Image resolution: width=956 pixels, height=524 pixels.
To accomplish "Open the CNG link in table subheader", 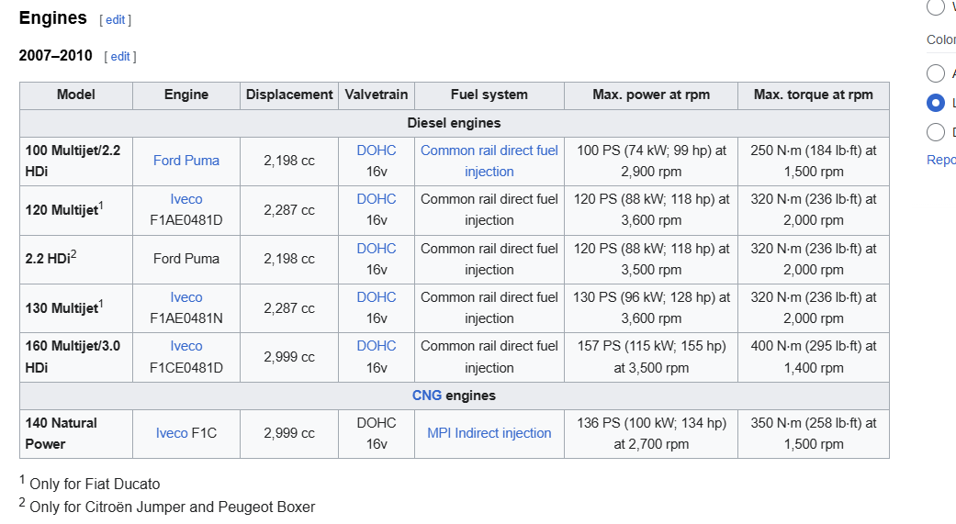I will [427, 396].
